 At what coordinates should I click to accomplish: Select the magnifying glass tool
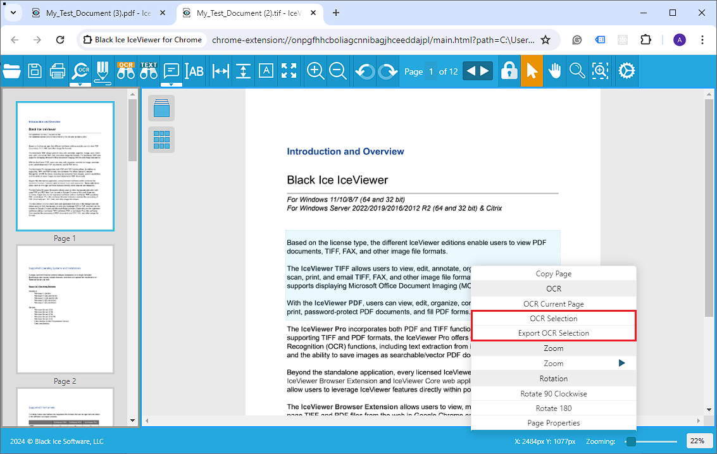(577, 71)
